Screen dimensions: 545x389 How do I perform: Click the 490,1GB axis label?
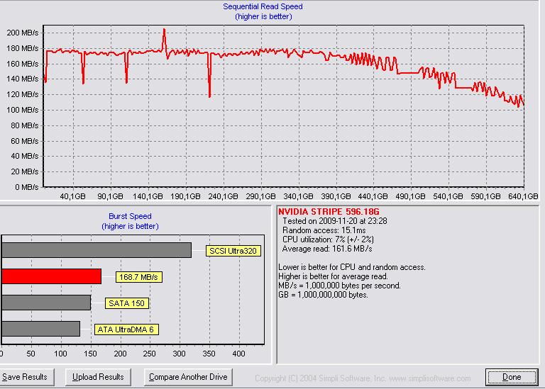pos(410,196)
